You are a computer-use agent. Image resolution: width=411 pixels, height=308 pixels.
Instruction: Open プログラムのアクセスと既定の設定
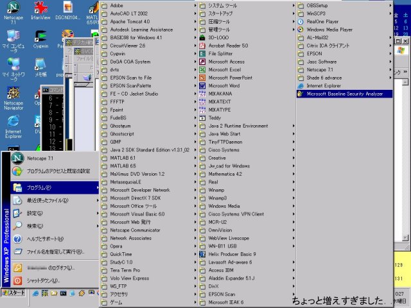(x=55, y=171)
